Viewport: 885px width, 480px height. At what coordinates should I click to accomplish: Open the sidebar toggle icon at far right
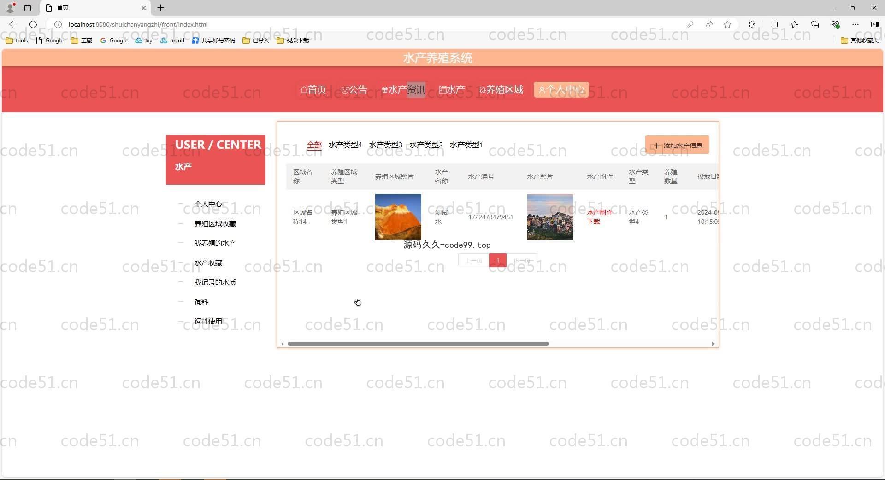[874, 24]
